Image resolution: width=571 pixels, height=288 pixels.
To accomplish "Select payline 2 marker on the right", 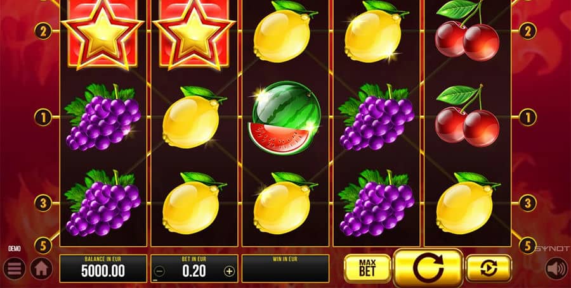I will point(527,31).
